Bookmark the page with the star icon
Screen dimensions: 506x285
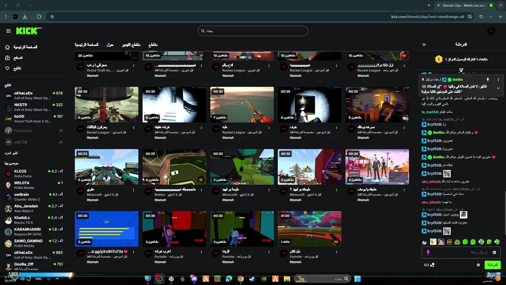tap(52, 17)
